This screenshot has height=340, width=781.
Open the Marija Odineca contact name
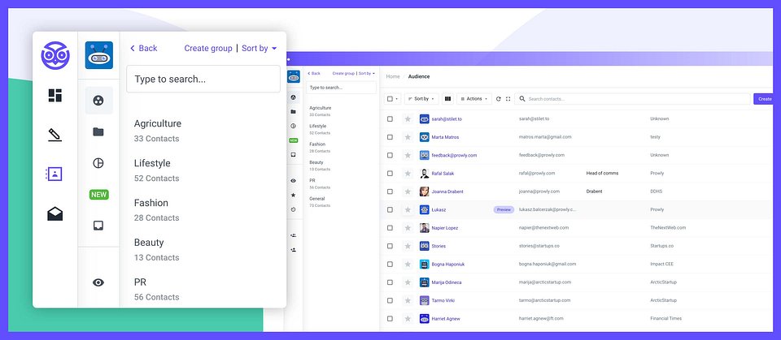click(447, 282)
